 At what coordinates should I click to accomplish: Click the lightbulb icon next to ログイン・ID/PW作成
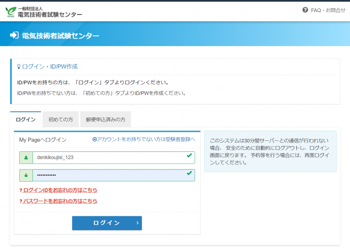[19, 67]
